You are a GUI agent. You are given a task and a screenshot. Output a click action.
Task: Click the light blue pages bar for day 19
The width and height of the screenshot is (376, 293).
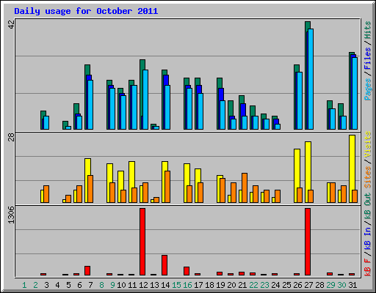[223, 115]
